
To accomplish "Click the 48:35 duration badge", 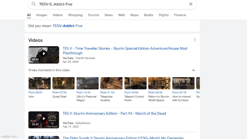I will tap(35, 60).
